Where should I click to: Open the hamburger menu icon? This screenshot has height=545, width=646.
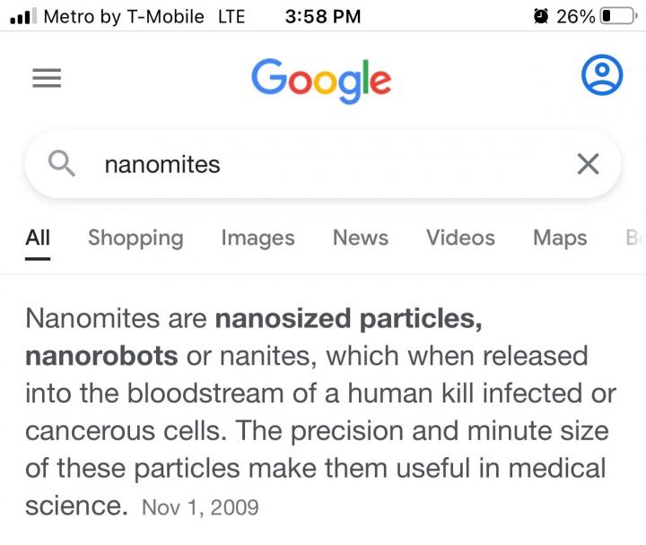[47, 78]
